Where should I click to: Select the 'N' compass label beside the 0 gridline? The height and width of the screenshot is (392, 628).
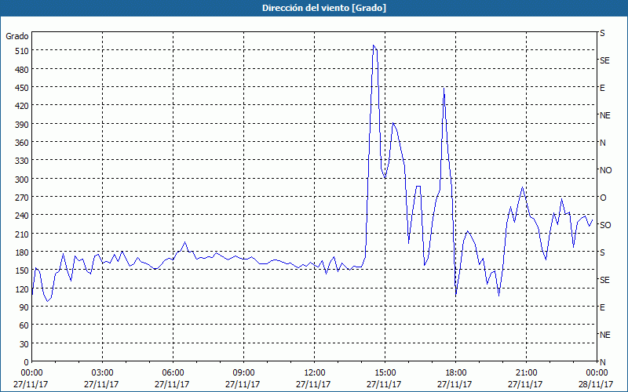coord(602,362)
